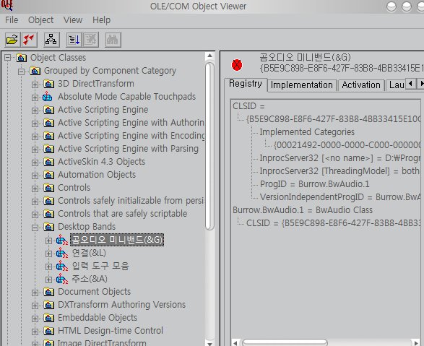Click the Active Scripting Engine folder icon

point(48,110)
